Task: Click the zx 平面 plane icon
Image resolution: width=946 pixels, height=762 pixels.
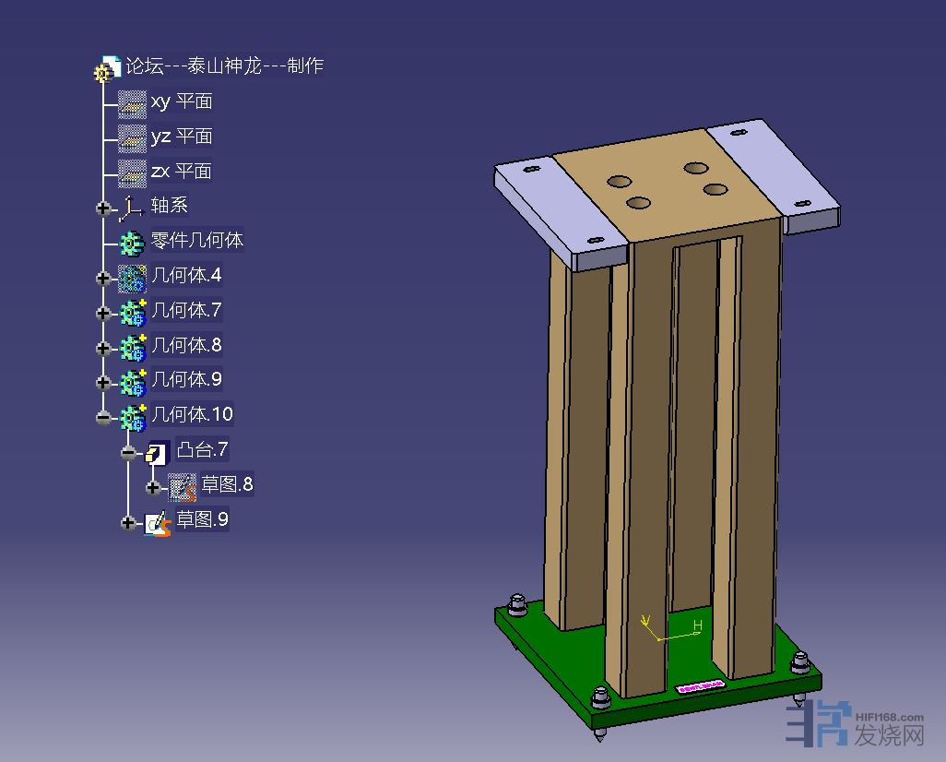Action: tap(132, 173)
